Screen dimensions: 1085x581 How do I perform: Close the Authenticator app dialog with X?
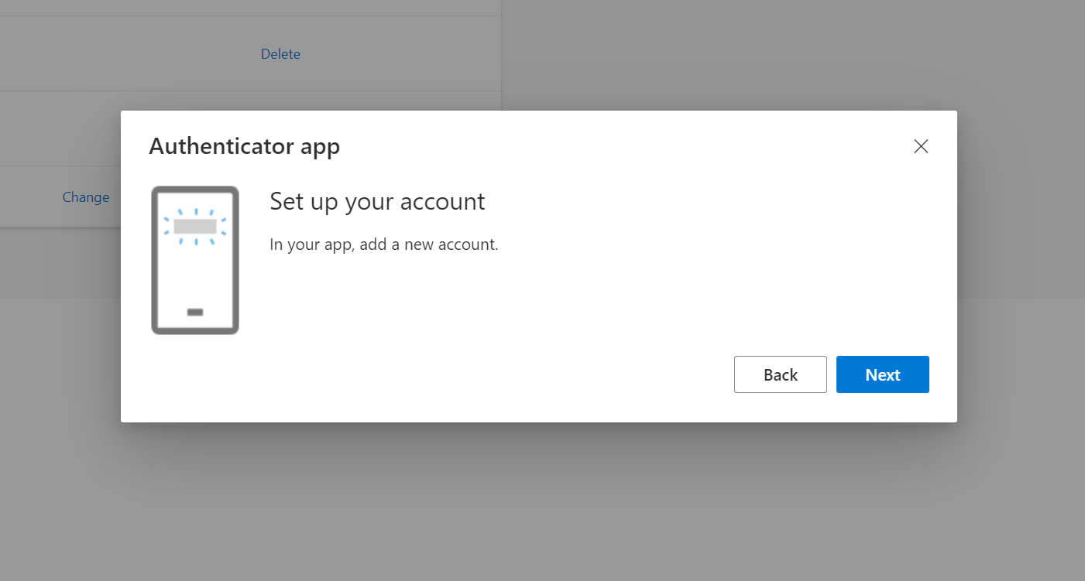pos(921,146)
